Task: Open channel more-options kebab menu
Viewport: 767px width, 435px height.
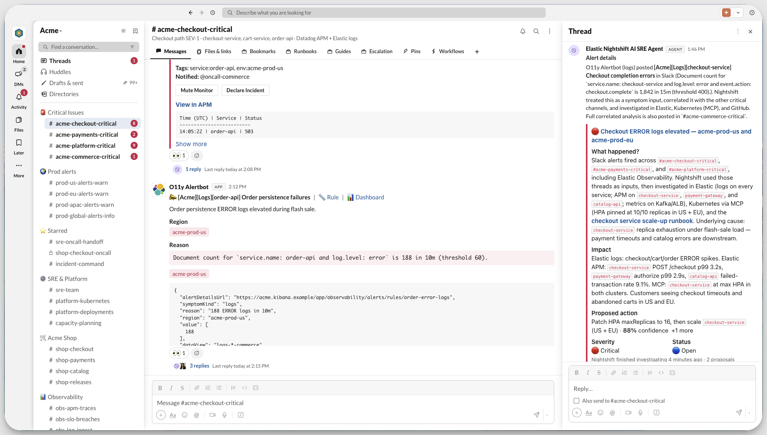Action: [x=550, y=31]
